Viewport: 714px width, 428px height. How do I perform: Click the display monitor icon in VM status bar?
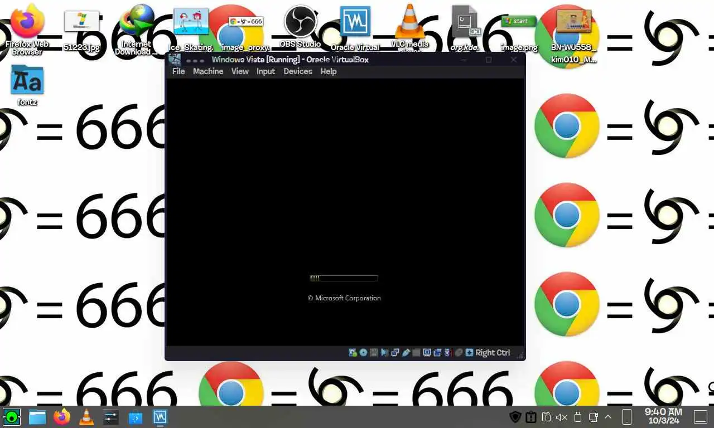tap(427, 353)
